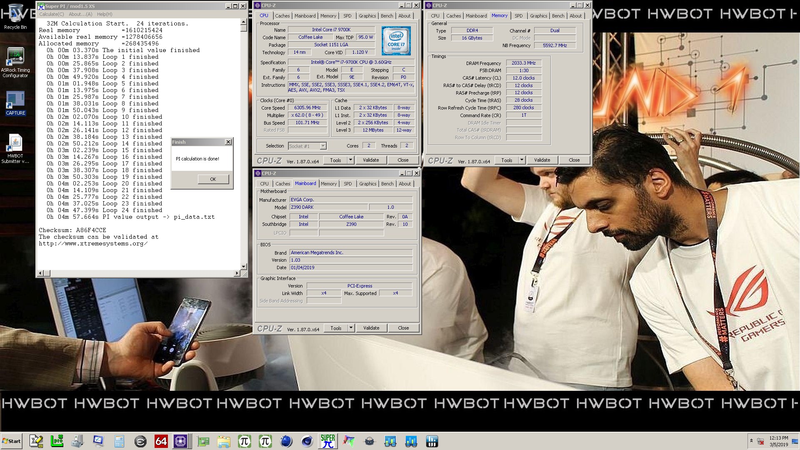Show hidden system tray icons arrow
The height and width of the screenshot is (450, 800).
(751, 441)
